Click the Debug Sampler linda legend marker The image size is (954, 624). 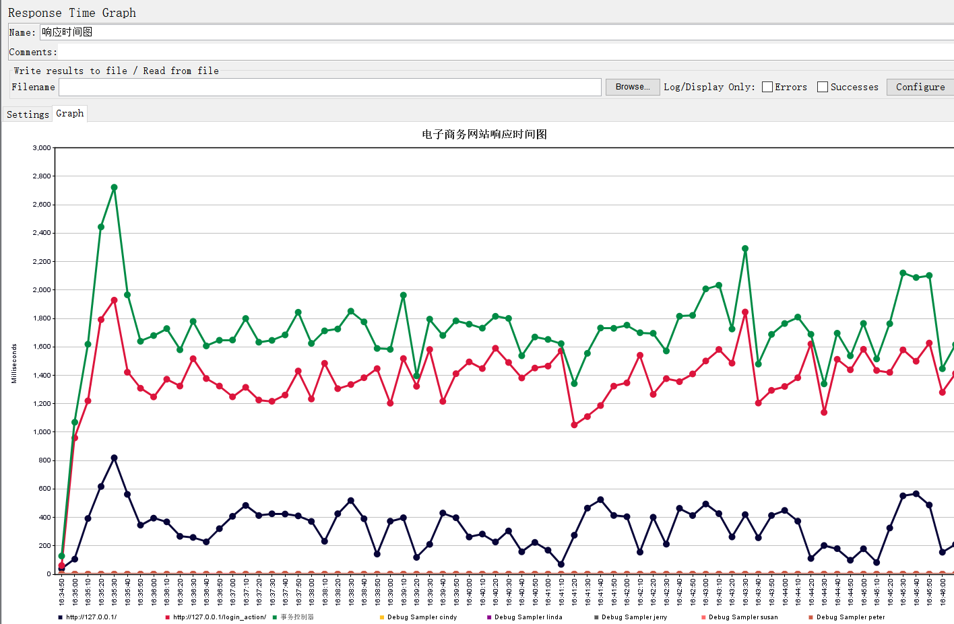489,617
